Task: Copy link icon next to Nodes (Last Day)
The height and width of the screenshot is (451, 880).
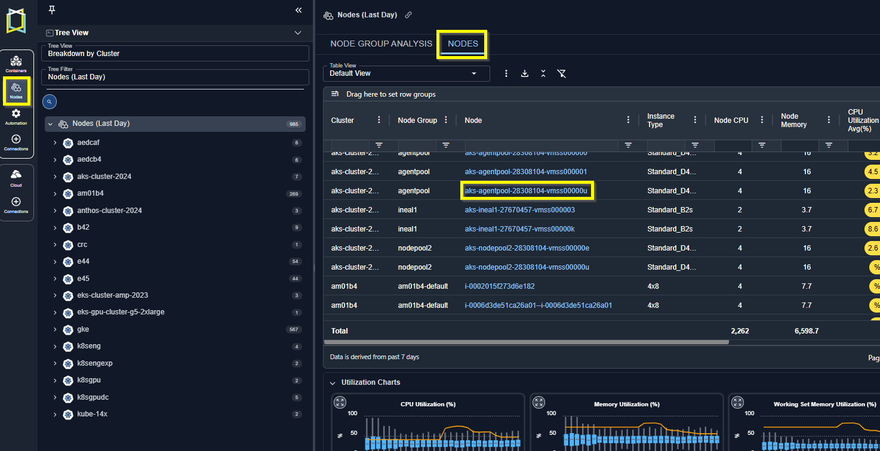Action: tap(408, 15)
